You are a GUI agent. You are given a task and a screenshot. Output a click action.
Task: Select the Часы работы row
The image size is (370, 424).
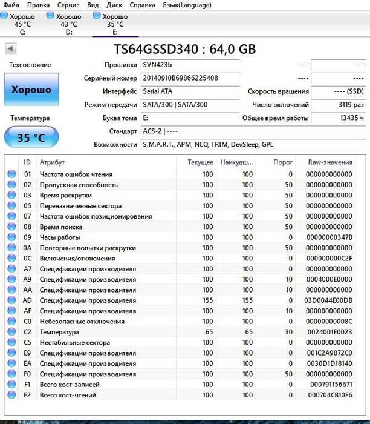[180, 237]
